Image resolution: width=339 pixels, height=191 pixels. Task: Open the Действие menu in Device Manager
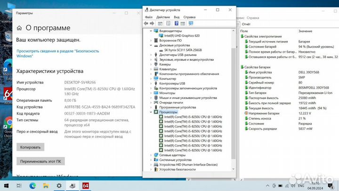point(163,17)
